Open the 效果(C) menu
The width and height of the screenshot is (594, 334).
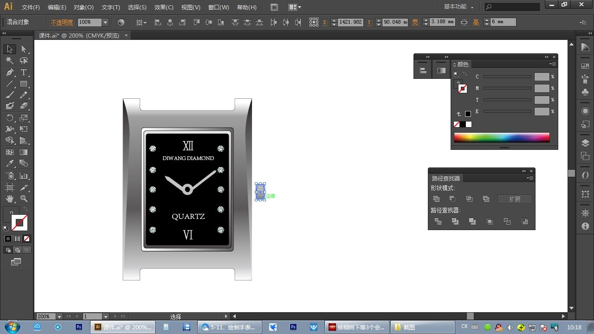tap(164, 7)
